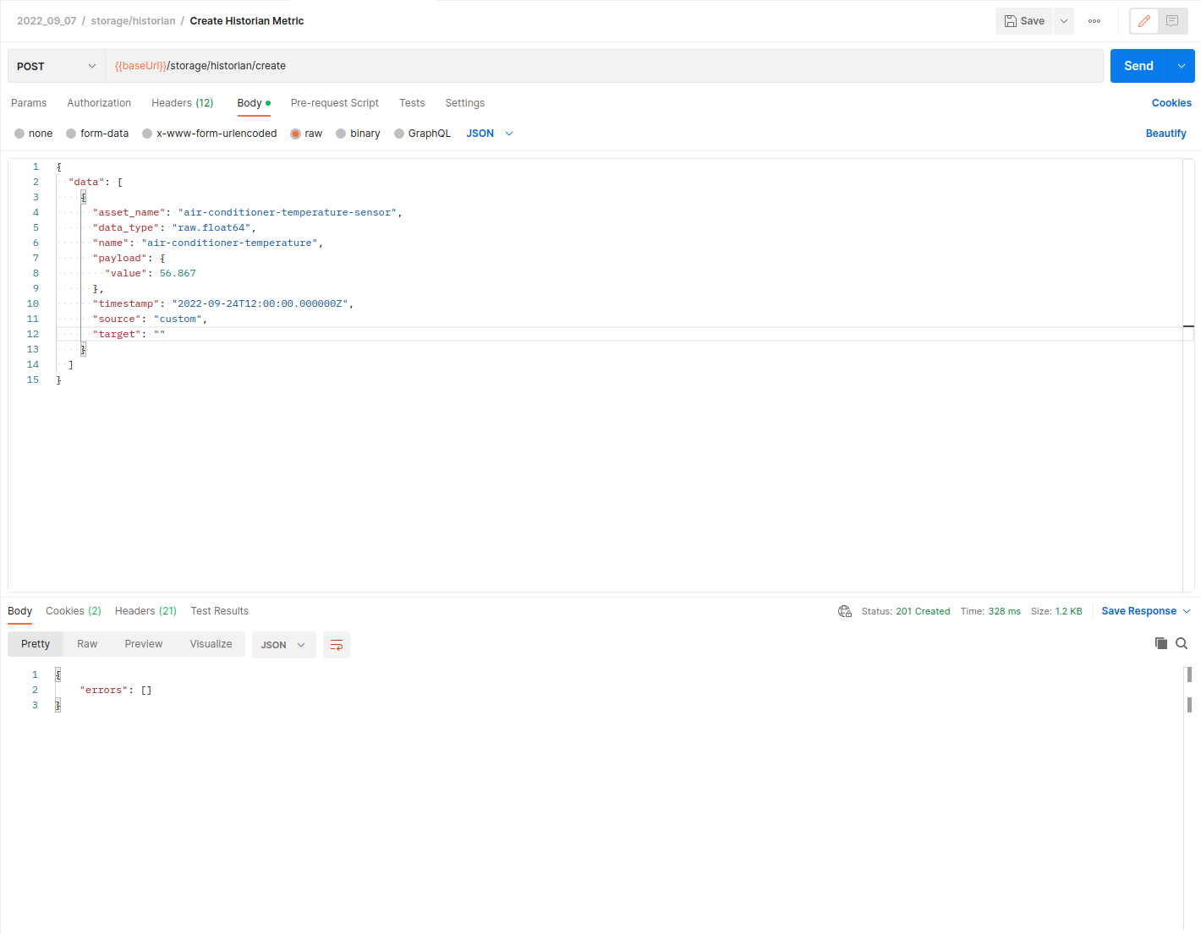Open the comments panel icon
Image resolution: width=1201 pixels, height=934 pixels.
(x=1172, y=21)
